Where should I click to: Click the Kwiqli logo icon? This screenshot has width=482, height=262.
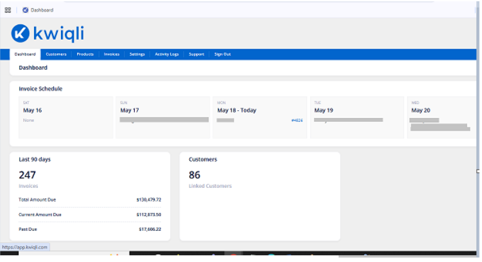(21, 33)
